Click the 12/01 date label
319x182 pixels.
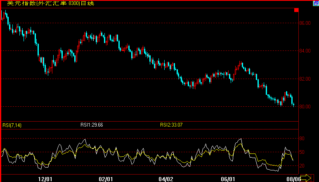coord(45,179)
